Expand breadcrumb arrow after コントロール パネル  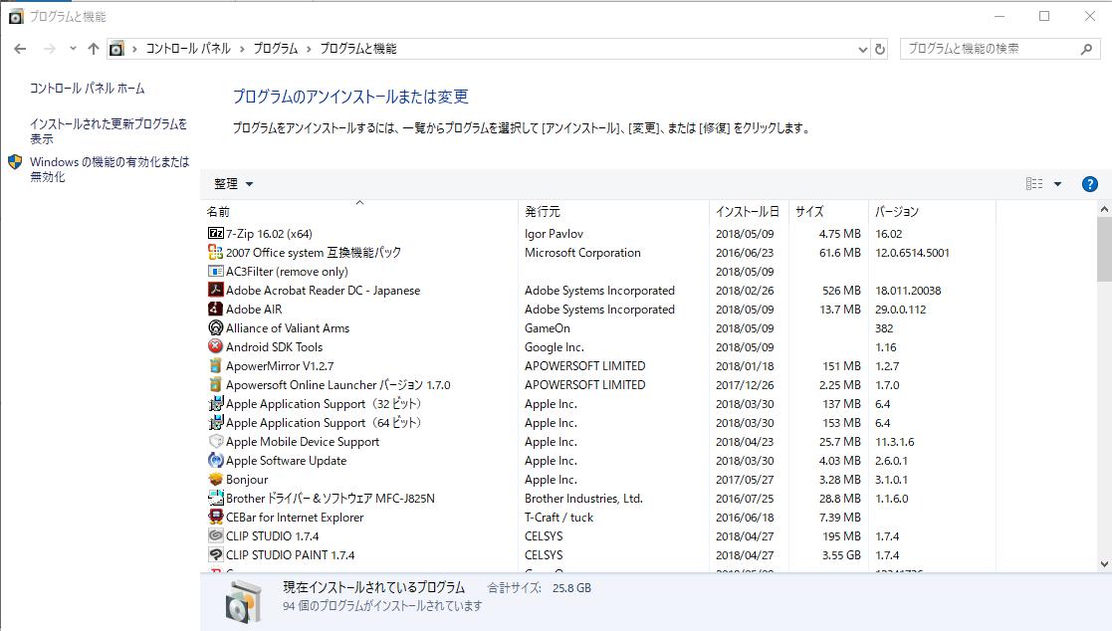[x=242, y=49]
